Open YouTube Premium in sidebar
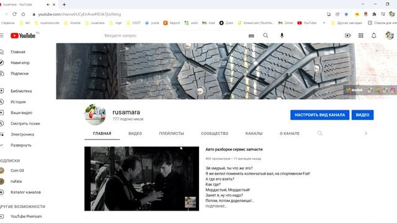 coord(26,216)
